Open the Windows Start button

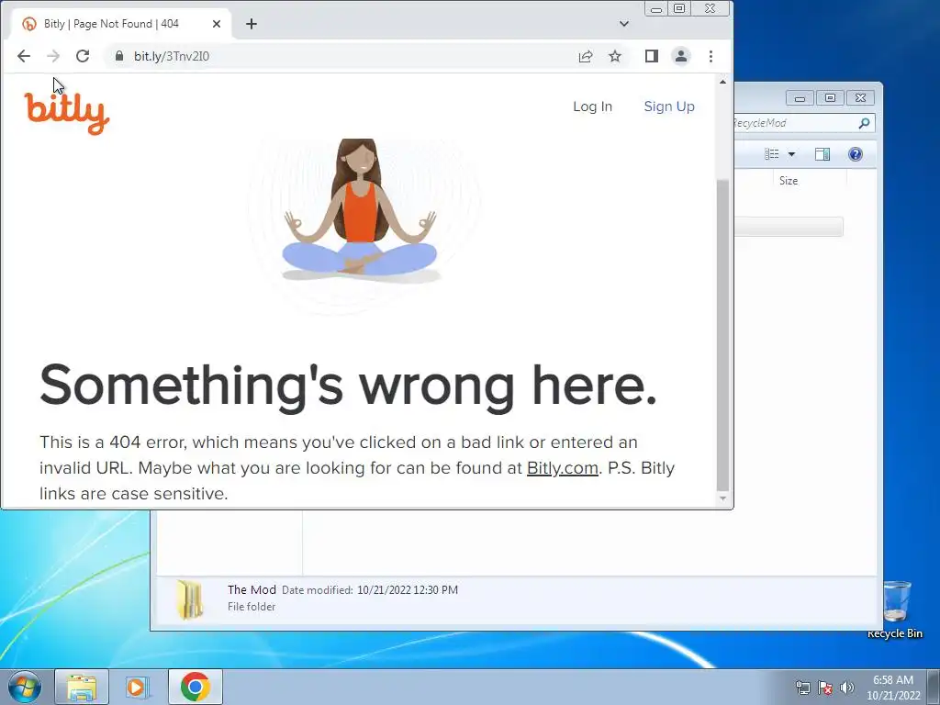tap(24, 687)
